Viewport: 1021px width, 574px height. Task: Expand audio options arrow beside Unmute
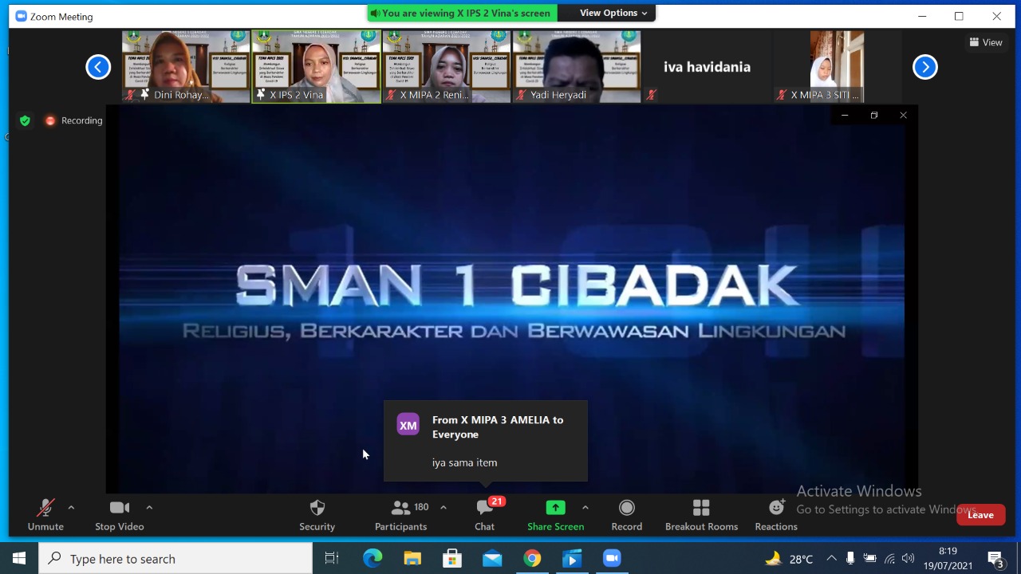coord(71,507)
